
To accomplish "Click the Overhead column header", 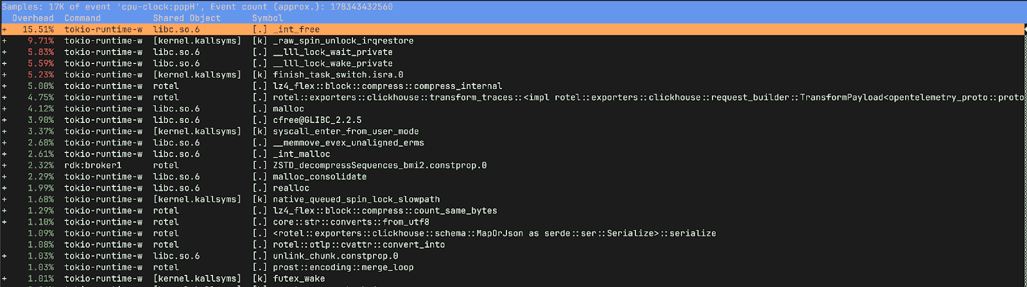I will (33, 18).
